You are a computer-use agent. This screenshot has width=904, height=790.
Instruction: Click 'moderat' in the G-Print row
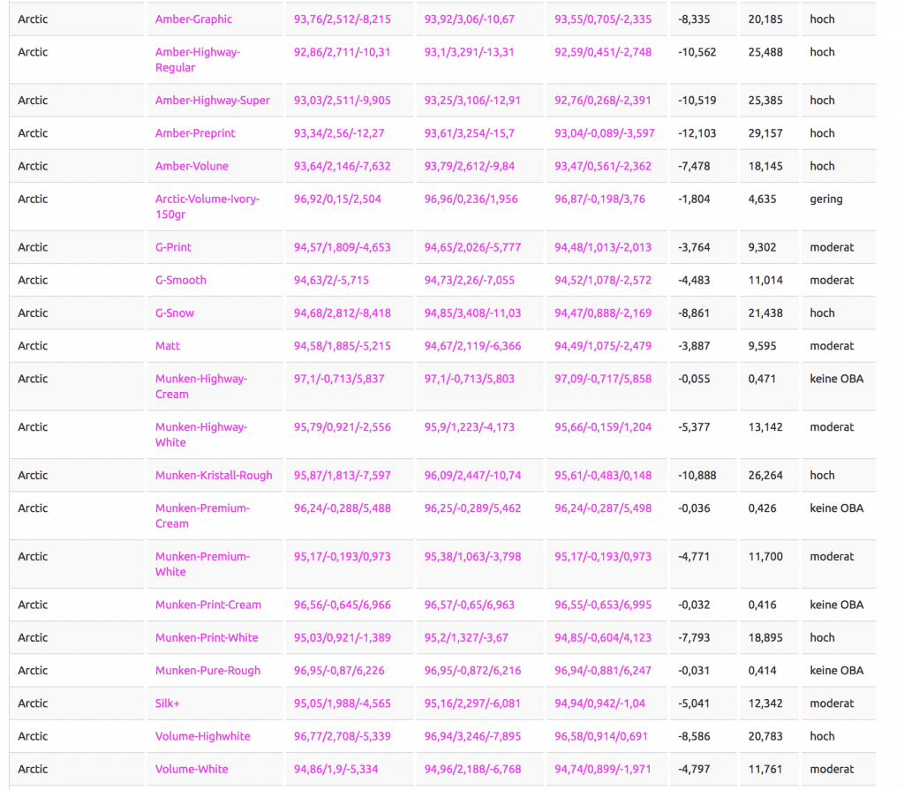pos(832,247)
